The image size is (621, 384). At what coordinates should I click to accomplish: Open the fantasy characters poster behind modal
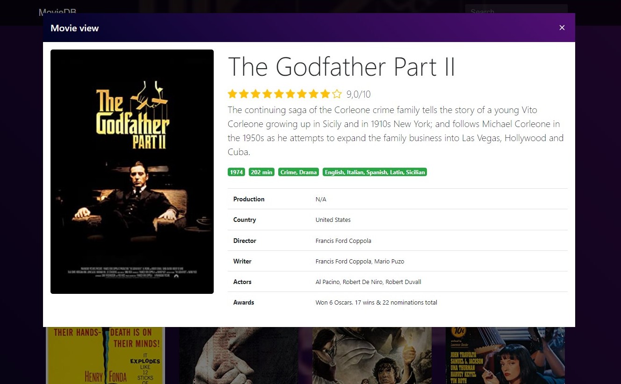pos(372,355)
